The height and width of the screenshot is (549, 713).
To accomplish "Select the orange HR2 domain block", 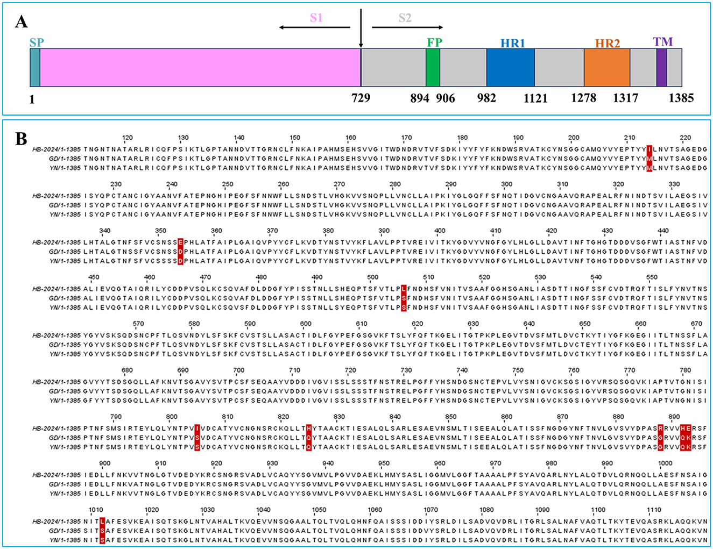I will (x=607, y=68).
